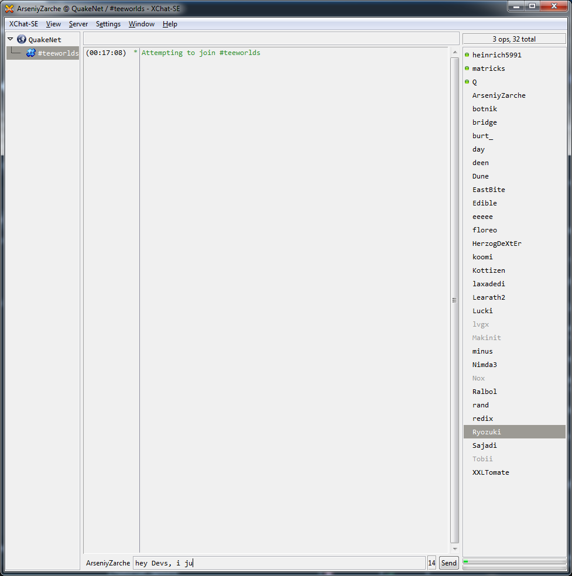
Task: Click the XChat-SE butterfly title bar icon
Action: (9, 8)
